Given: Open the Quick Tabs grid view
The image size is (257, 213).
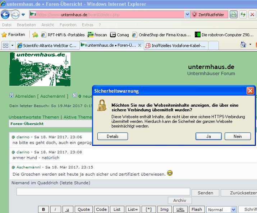Looking at the screenshot, I should [5, 46].
